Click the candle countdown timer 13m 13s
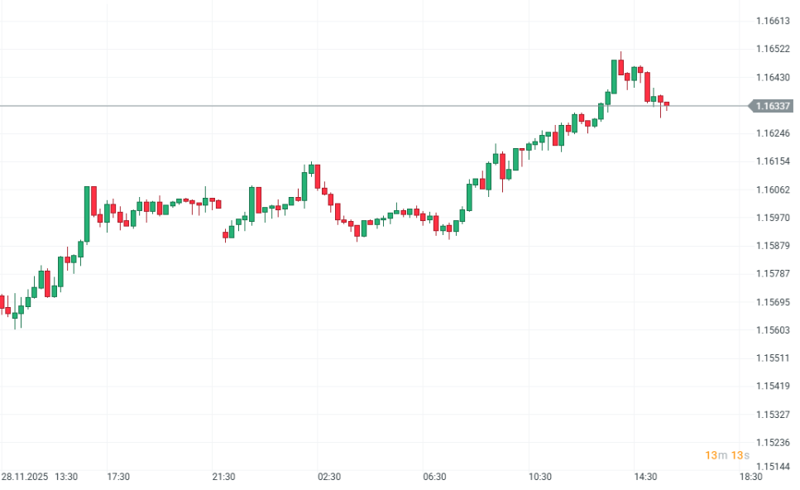Image resolution: width=800 pixels, height=490 pixels. pyautogui.click(x=727, y=455)
